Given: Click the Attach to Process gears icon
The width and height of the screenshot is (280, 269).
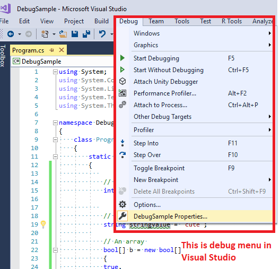Looking at the screenshot, I should (122, 105).
